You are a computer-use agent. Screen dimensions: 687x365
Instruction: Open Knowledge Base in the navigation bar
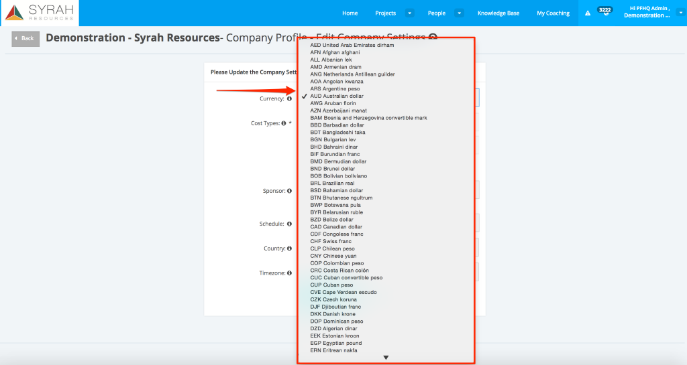pos(498,13)
